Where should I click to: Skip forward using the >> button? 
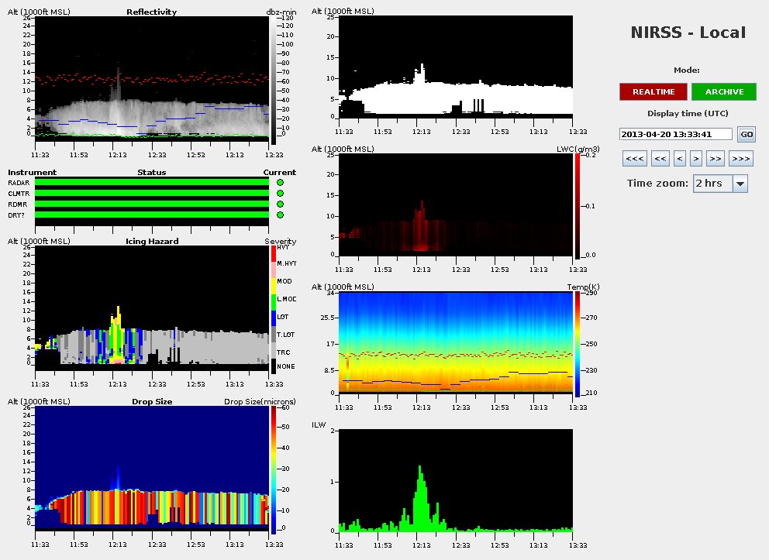716,159
